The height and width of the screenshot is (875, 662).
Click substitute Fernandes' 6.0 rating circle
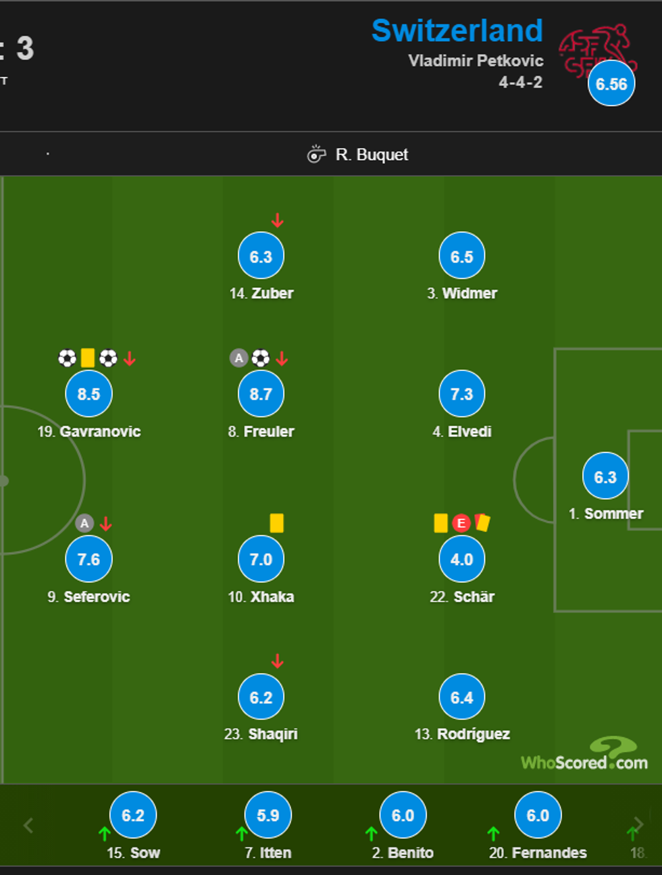(538, 816)
